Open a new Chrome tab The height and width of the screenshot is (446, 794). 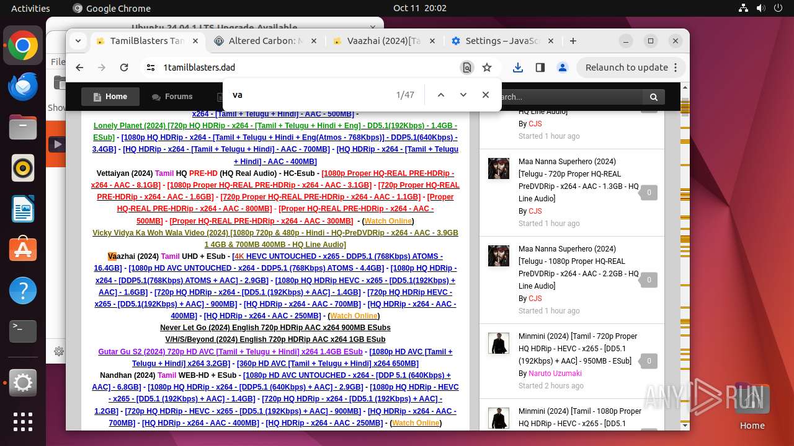click(573, 41)
